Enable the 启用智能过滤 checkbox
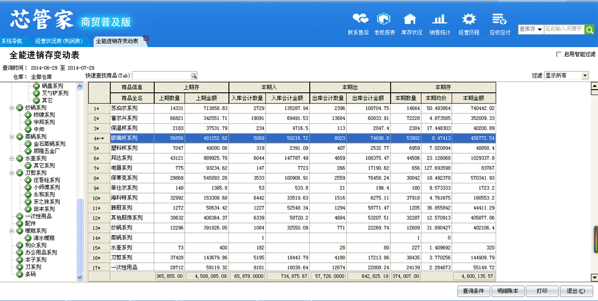Image resolution: width=598 pixels, height=301 pixels. point(559,54)
